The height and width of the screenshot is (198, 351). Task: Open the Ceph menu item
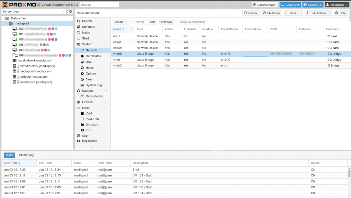pos(86,136)
